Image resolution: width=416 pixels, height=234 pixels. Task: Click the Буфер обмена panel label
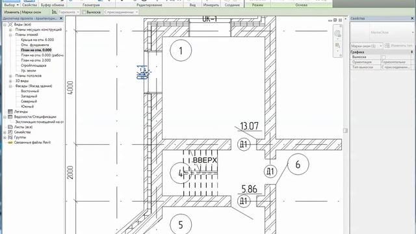(53, 5)
